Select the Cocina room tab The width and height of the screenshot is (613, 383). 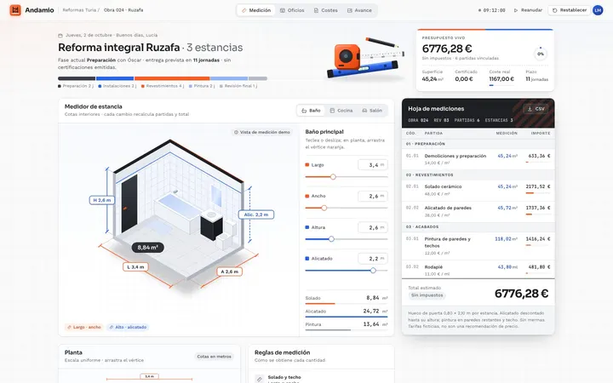341,111
